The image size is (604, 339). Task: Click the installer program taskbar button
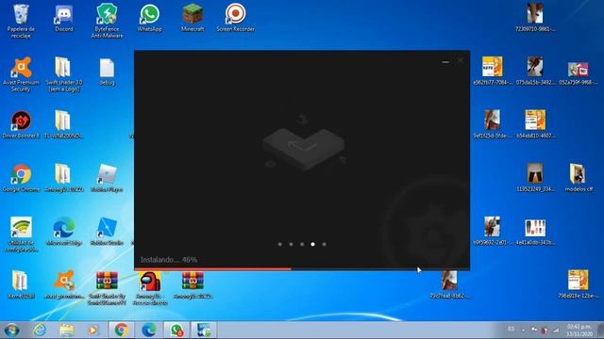click(204, 331)
